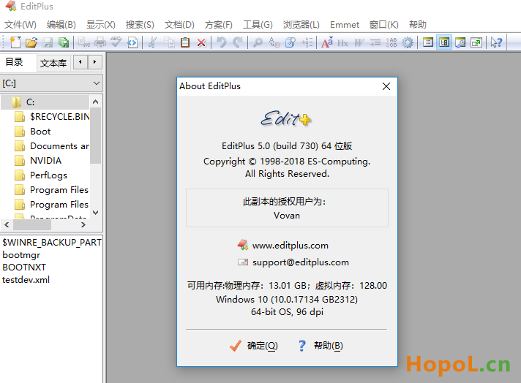Click the context help arrow-question icon
Screen dimensions: 521x383
(x=496, y=42)
